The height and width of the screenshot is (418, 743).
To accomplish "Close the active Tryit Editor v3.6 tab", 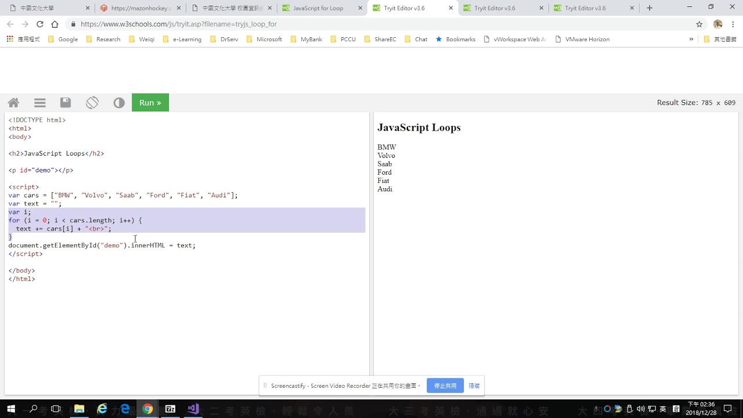I will point(450,8).
